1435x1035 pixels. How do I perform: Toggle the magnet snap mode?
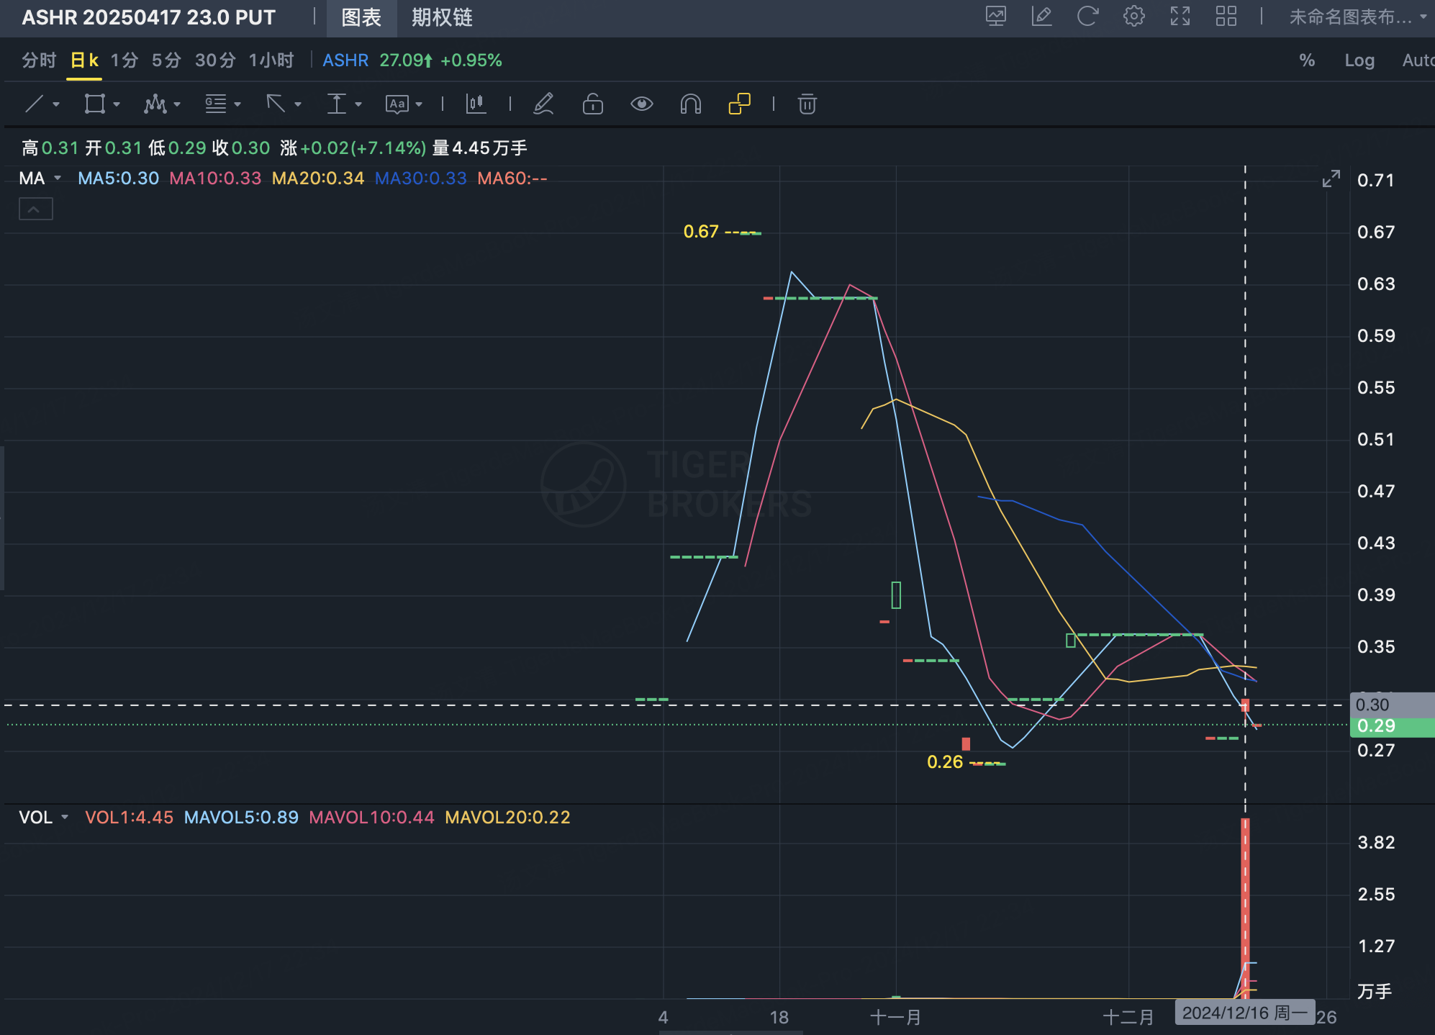690,104
